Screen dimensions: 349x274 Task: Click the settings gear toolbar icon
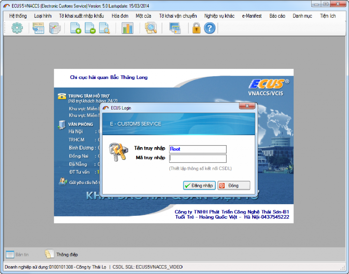(x=17, y=28)
